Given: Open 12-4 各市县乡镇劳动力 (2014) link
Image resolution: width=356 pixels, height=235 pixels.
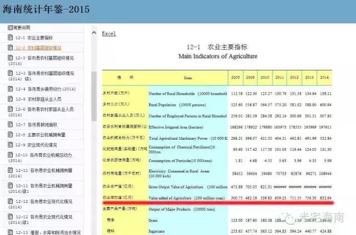Looking at the screenshot, I should (46, 89).
